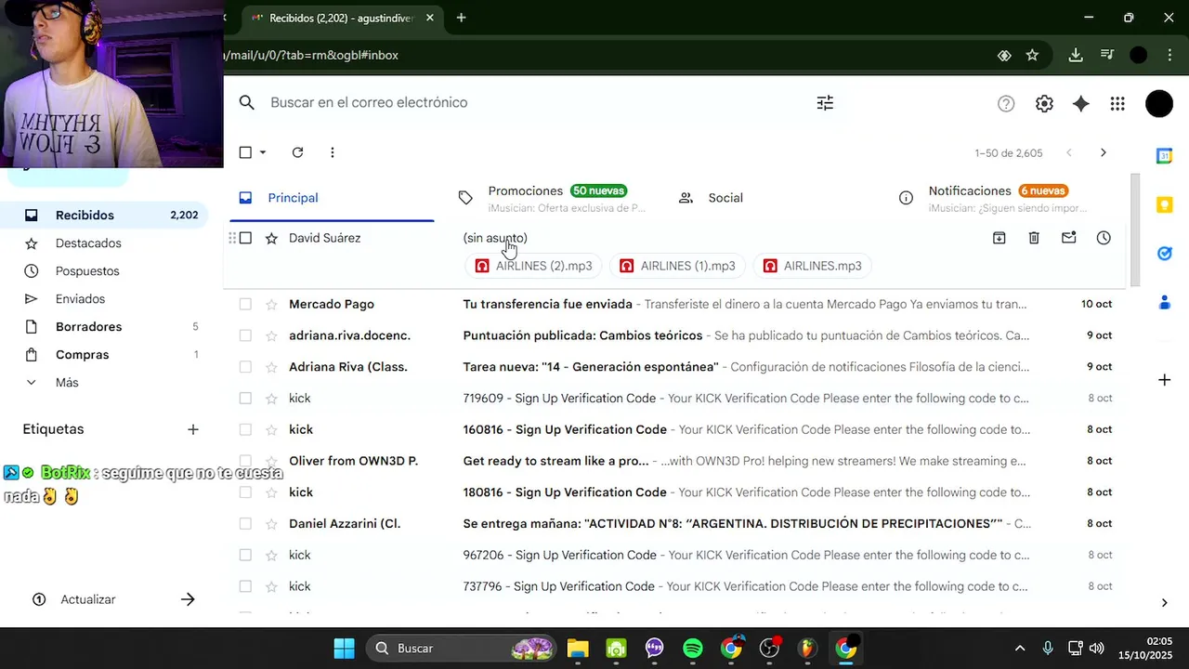Image resolution: width=1189 pixels, height=669 pixels.
Task: Open a new browser tab
Action: pos(461,18)
